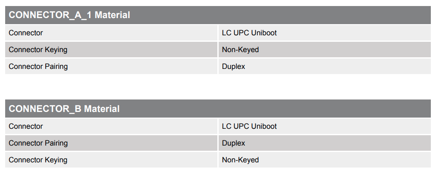436x177 pixels.
Task: Click the word Material in CONNECTOR_B header
Action: coord(102,109)
